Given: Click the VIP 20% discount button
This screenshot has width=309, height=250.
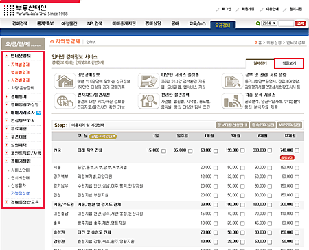Looking at the screenshot, I should 290,125.
